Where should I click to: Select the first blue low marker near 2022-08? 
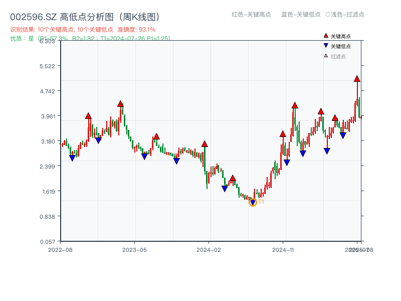click(x=72, y=158)
